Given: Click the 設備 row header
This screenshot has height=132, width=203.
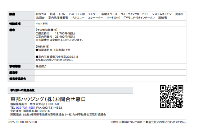Looking at the screenshot, I should point(21,16).
